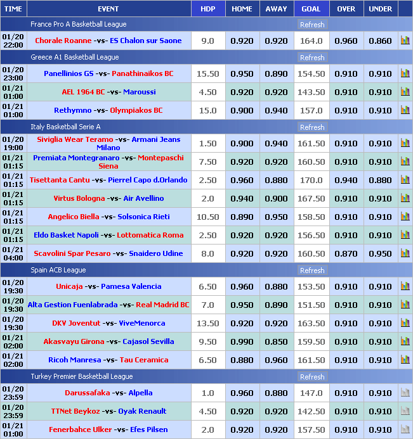Click chart icon for Fenerbahce Ulker row
The height and width of the screenshot is (439, 413).
[405, 429]
